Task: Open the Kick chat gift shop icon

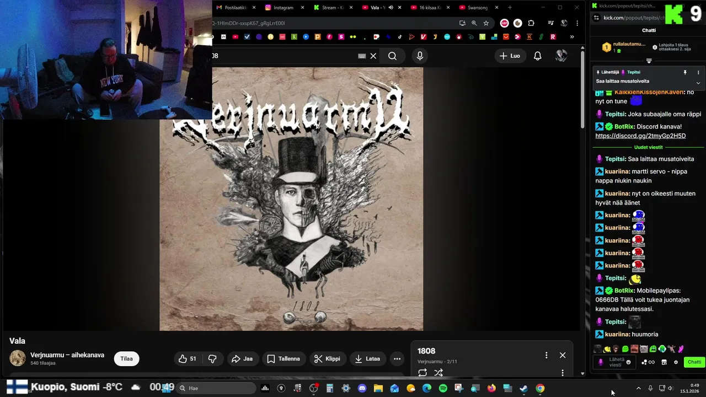Action: pyautogui.click(x=664, y=362)
